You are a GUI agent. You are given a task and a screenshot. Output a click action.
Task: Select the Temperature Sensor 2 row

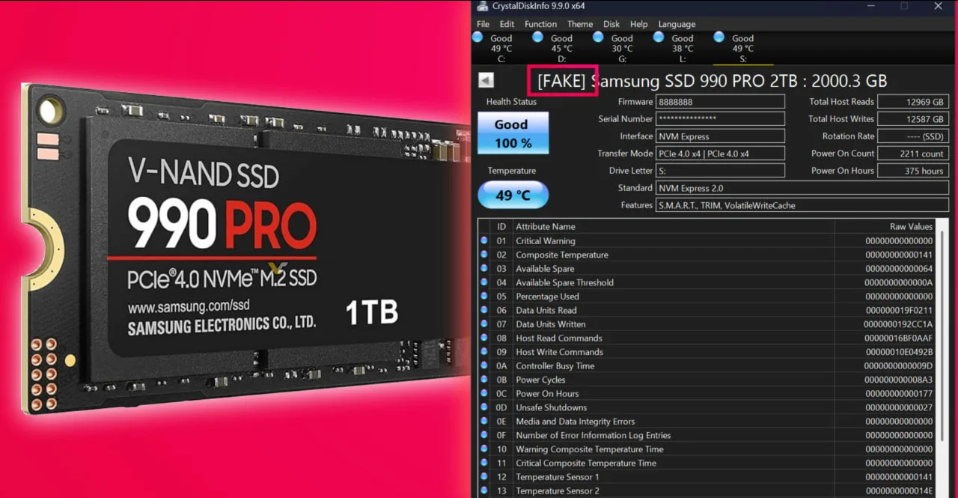point(707,491)
